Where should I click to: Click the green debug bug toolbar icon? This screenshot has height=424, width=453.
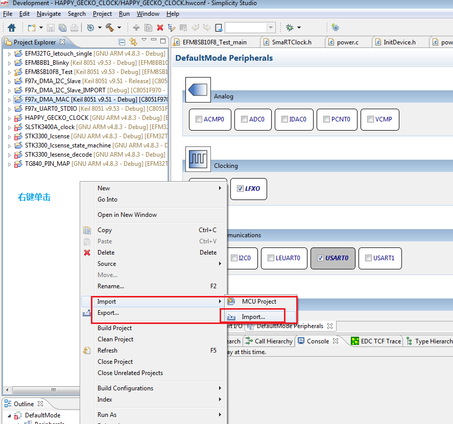click(290, 28)
